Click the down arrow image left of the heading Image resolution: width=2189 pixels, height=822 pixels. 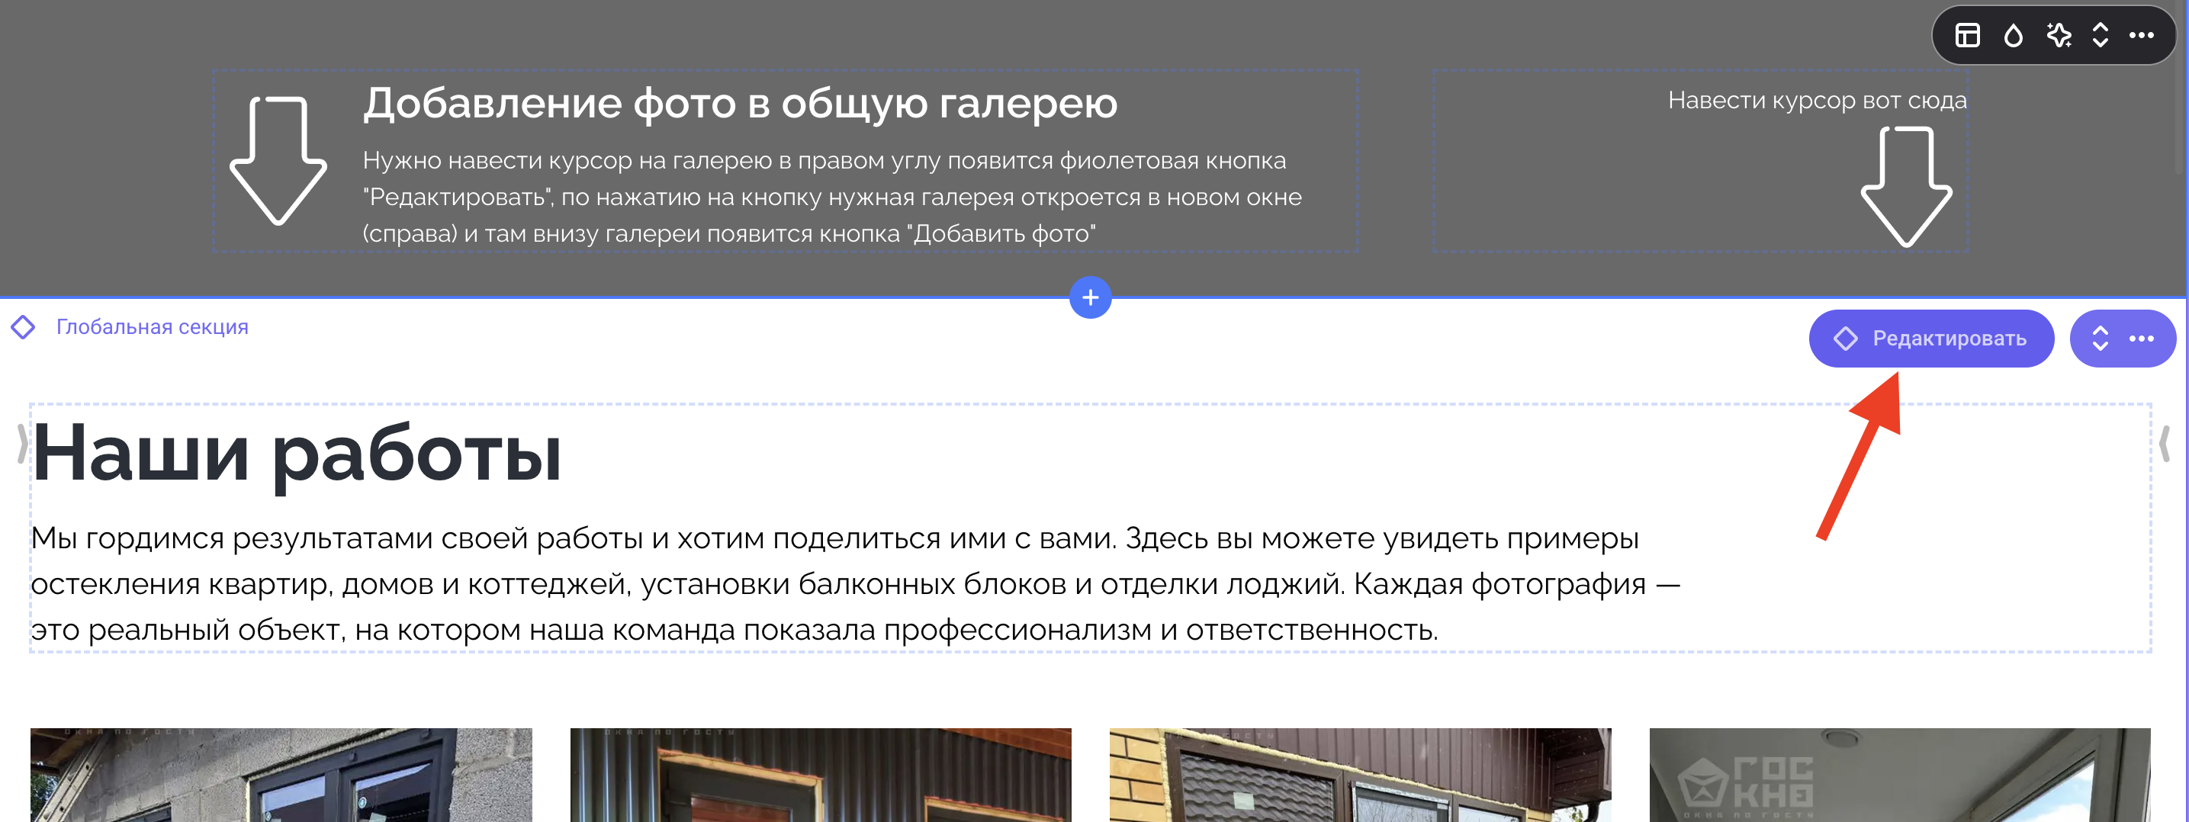coord(278,160)
